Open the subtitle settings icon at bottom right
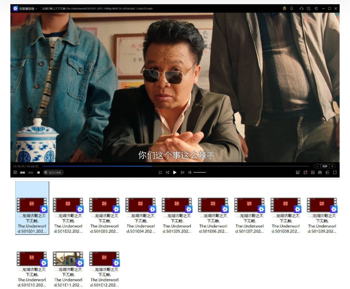 point(312,172)
